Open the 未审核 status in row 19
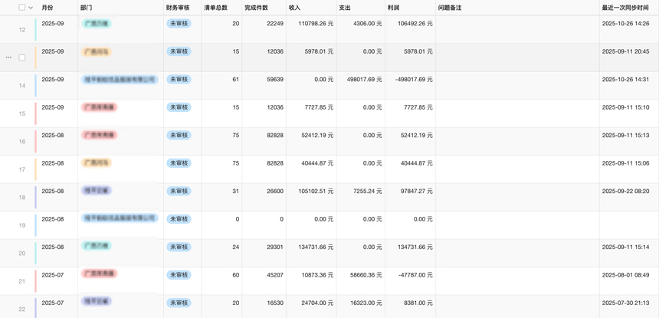The width and height of the screenshot is (659, 318). point(179,219)
